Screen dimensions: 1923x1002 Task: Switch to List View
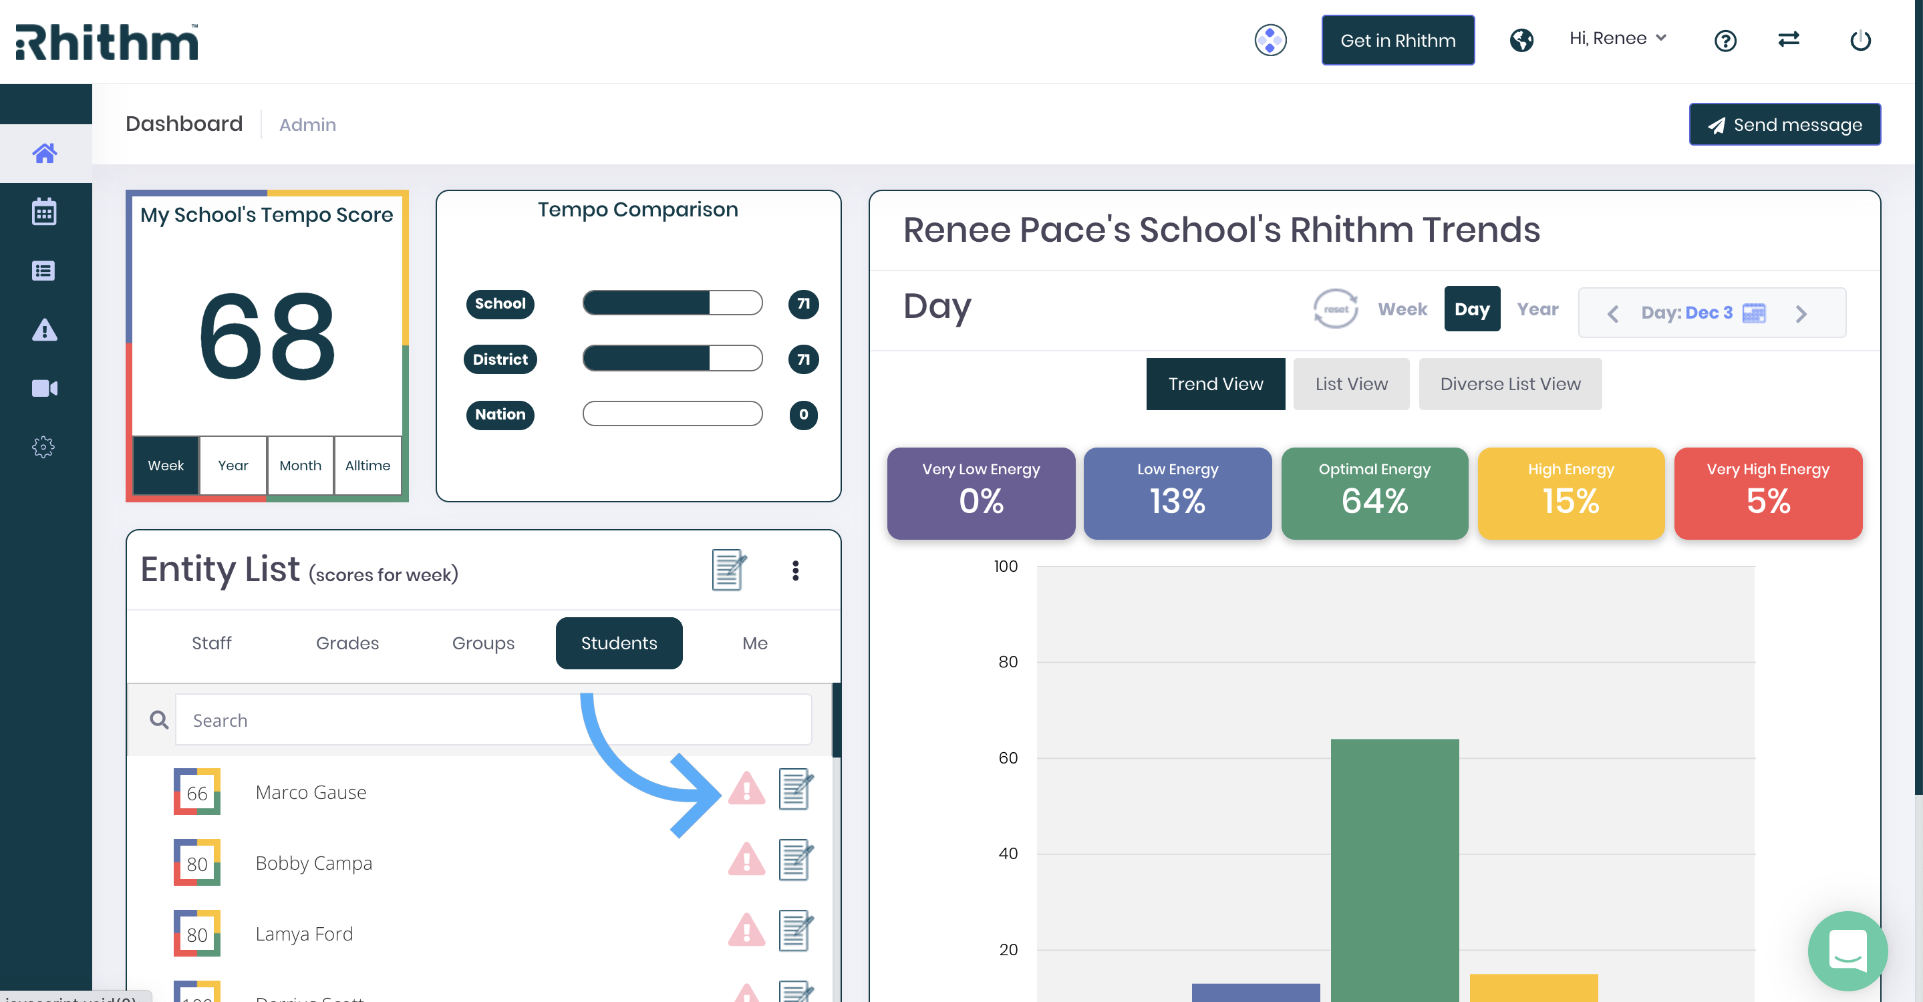click(x=1351, y=384)
